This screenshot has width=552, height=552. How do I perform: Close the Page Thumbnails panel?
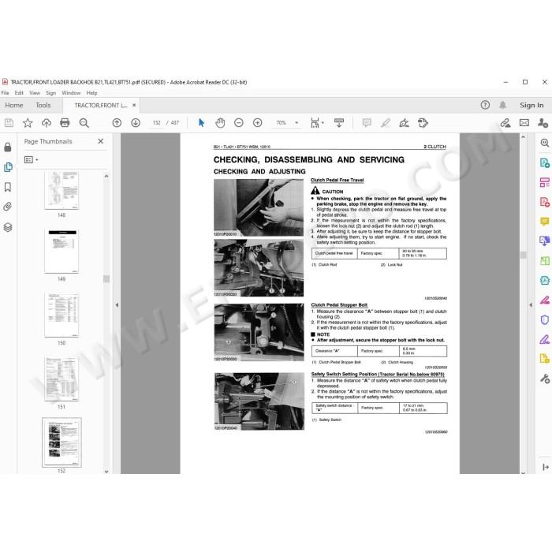tap(101, 141)
